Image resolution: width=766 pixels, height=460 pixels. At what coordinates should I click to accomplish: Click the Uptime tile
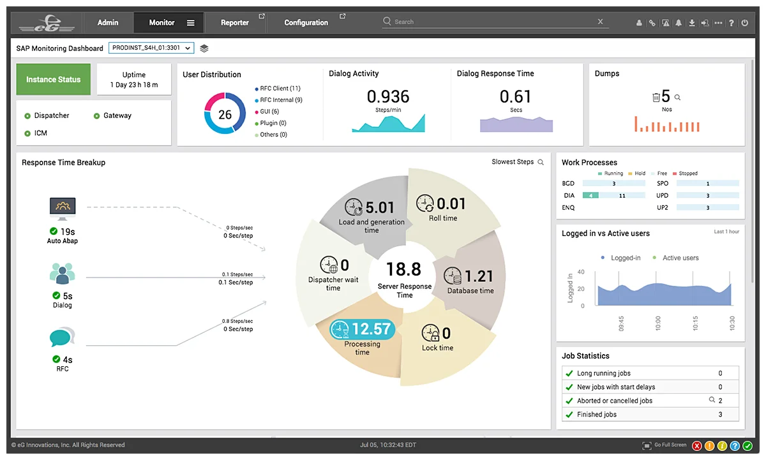(x=134, y=80)
